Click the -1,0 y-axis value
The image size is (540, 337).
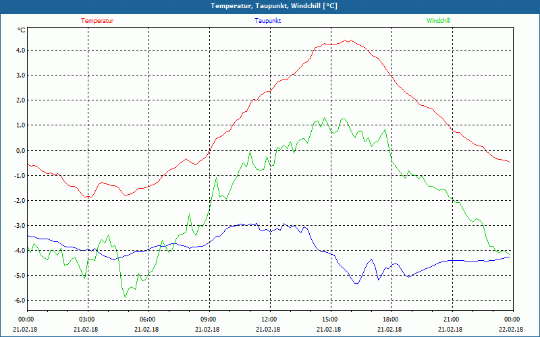point(20,175)
